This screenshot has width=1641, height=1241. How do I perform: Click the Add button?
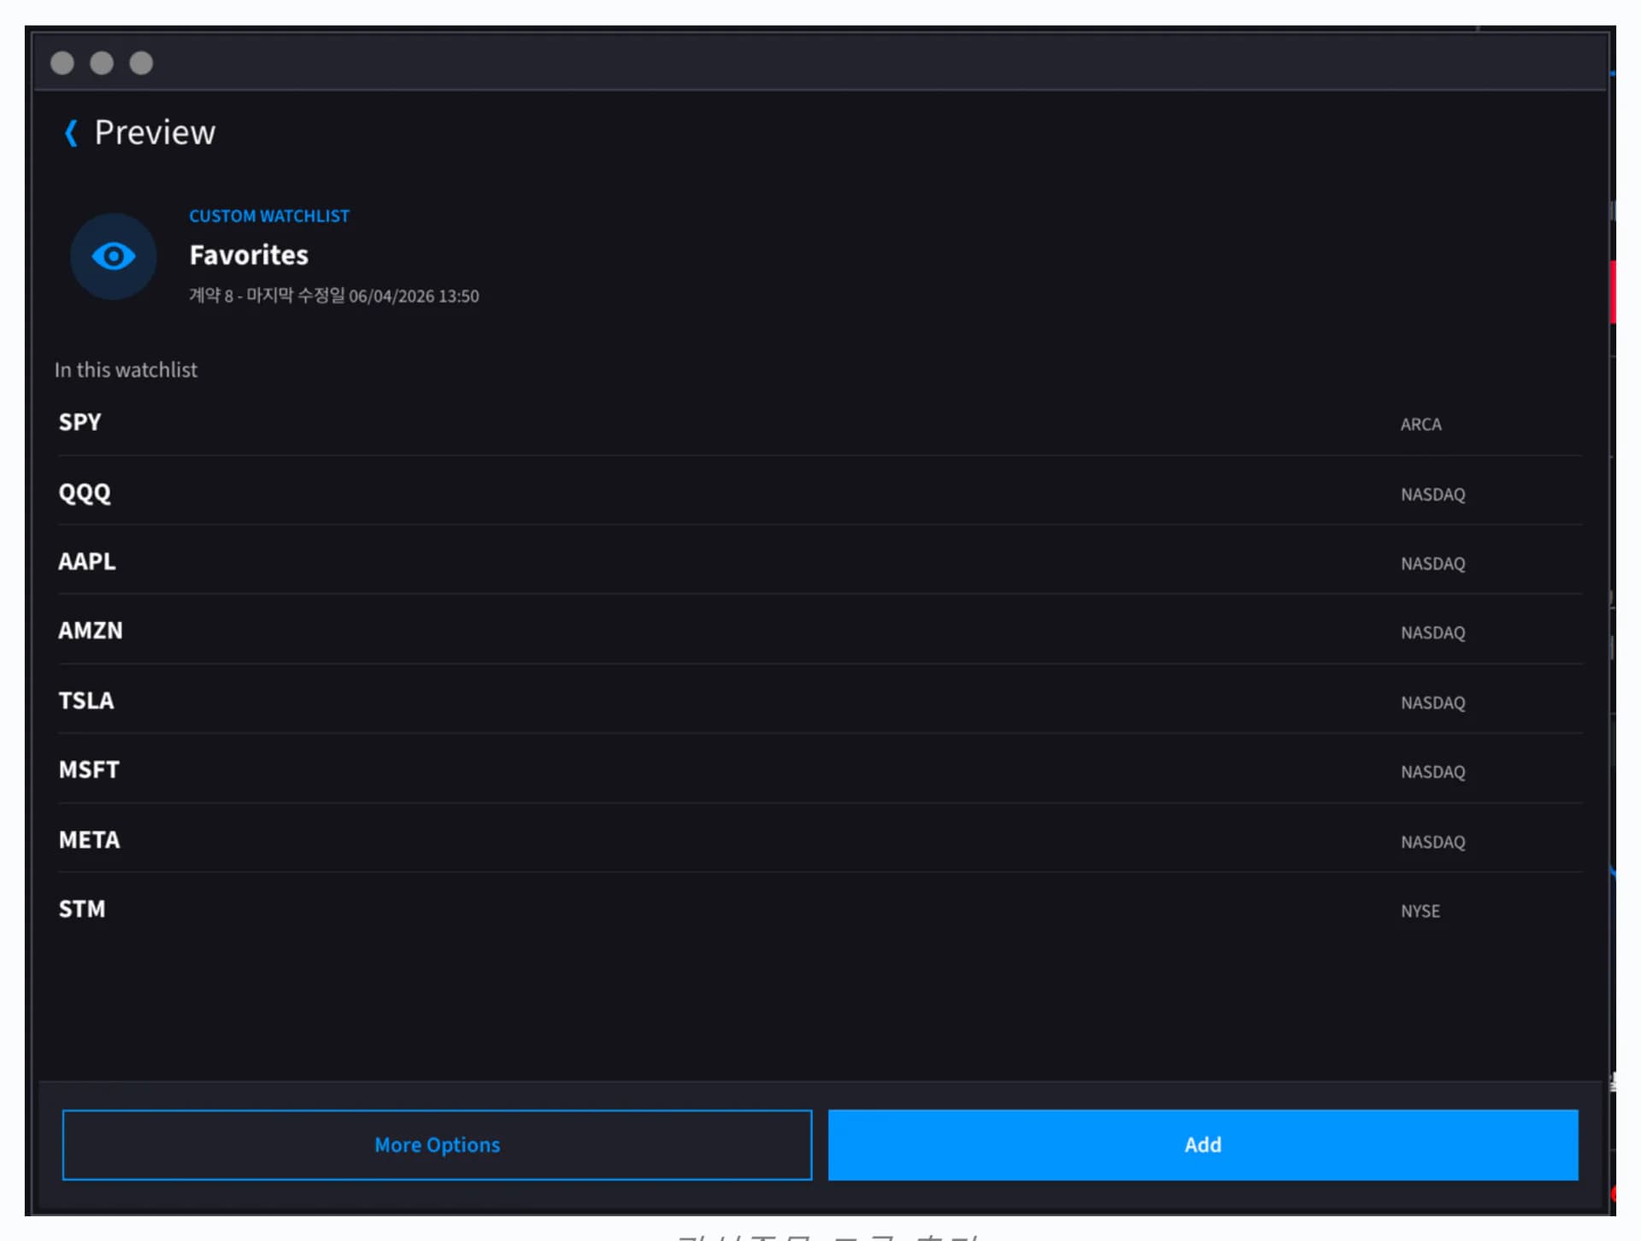pyautogui.click(x=1203, y=1144)
